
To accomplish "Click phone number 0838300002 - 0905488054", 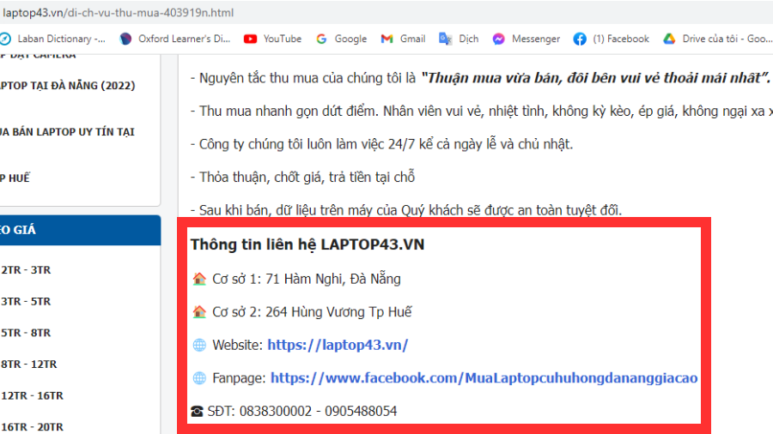I will coord(318,411).
